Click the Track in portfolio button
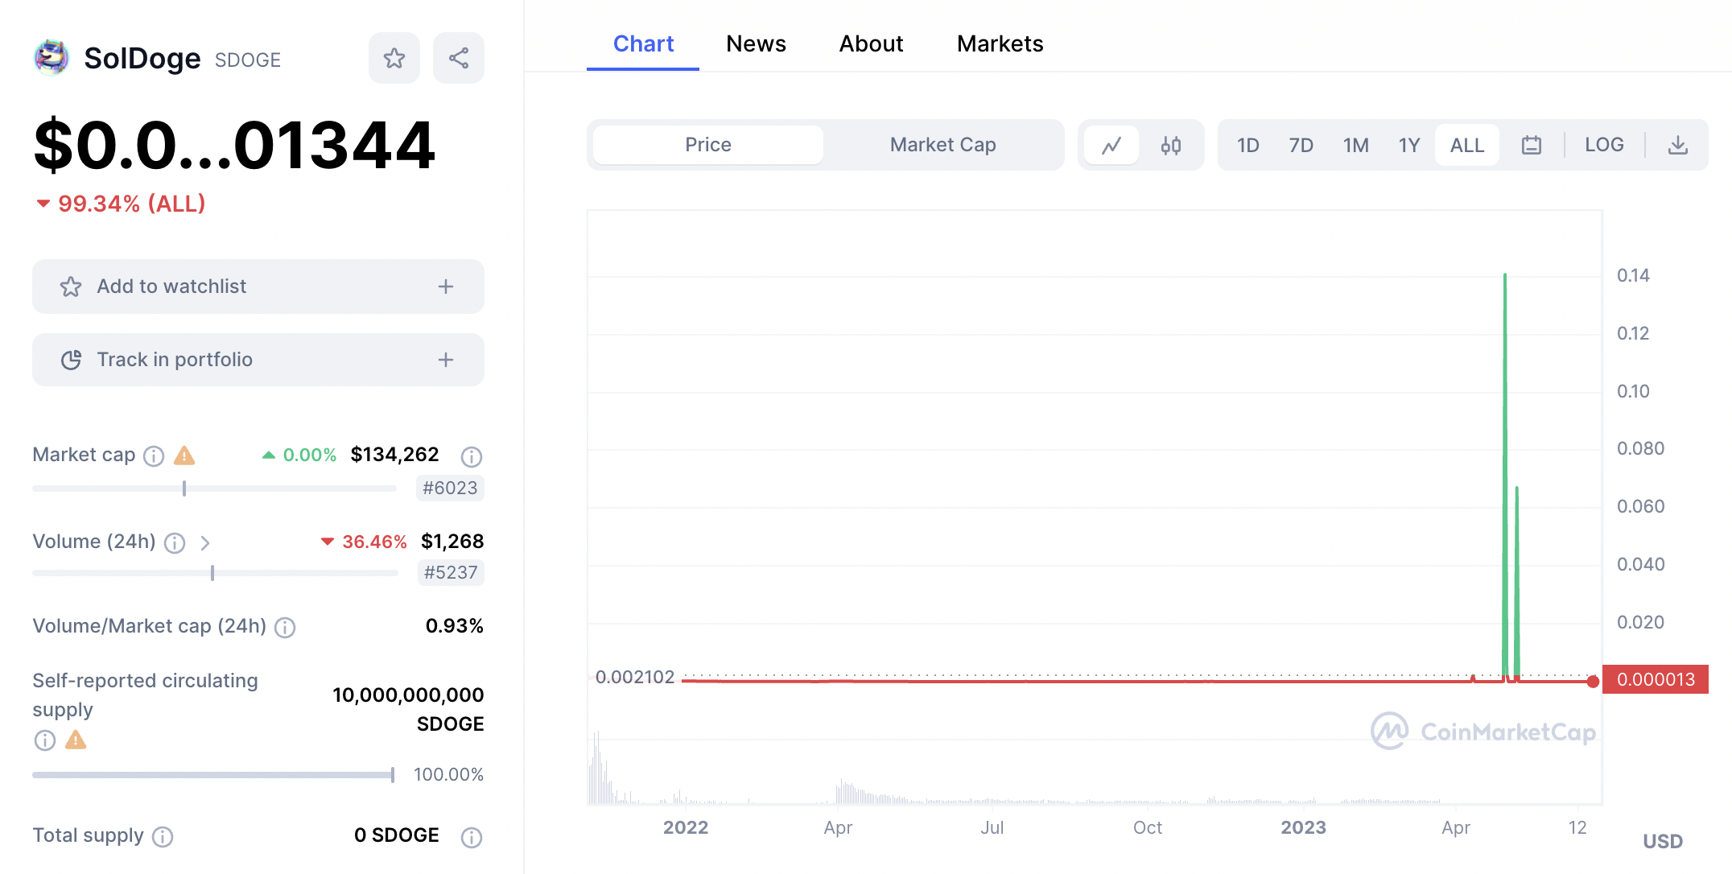Screen dimensions: 1732x874 click(x=258, y=360)
